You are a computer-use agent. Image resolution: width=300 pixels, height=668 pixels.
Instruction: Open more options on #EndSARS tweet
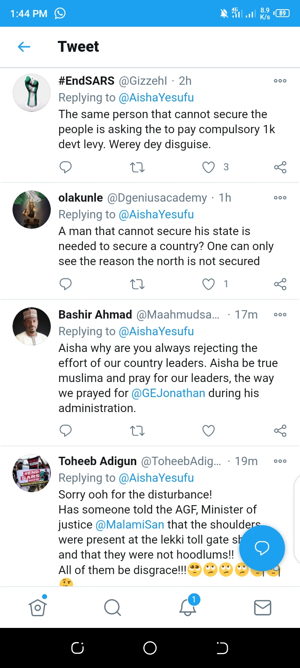[280, 81]
